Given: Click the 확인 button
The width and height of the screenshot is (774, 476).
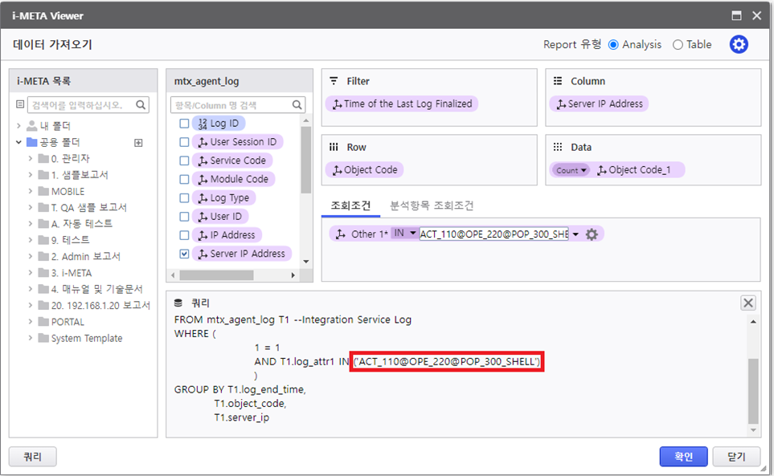Looking at the screenshot, I should (x=683, y=457).
